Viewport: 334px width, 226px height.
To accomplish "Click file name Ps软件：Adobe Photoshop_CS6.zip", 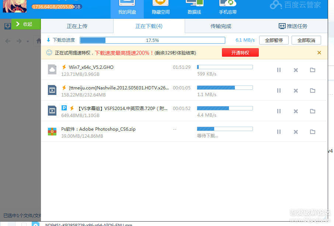I will pyautogui.click(x=98, y=129).
